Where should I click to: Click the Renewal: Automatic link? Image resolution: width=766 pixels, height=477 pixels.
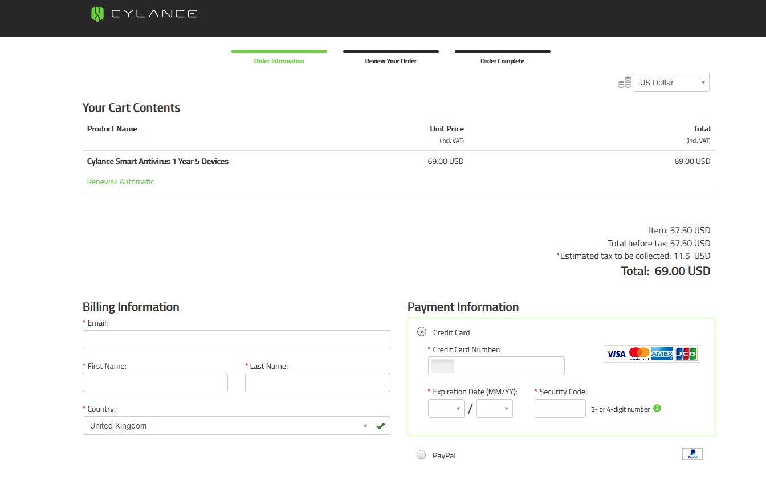pyautogui.click(x=120, y=182)
